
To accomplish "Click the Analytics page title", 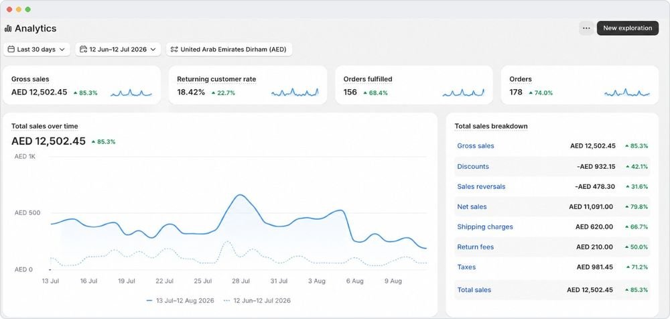I will (x=36, y=29).
